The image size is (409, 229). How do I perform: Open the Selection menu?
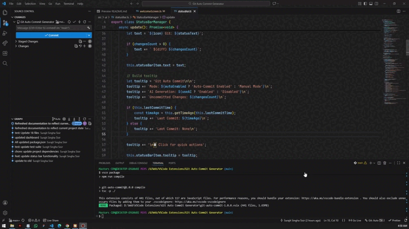[x=30, y=4]
